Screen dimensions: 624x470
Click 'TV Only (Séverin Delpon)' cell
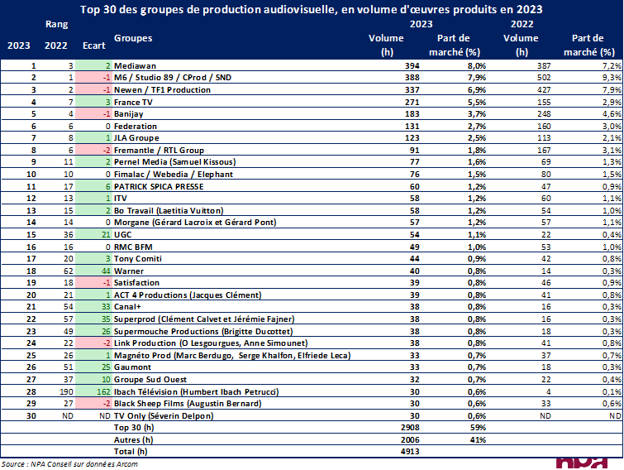click(164, 415)
